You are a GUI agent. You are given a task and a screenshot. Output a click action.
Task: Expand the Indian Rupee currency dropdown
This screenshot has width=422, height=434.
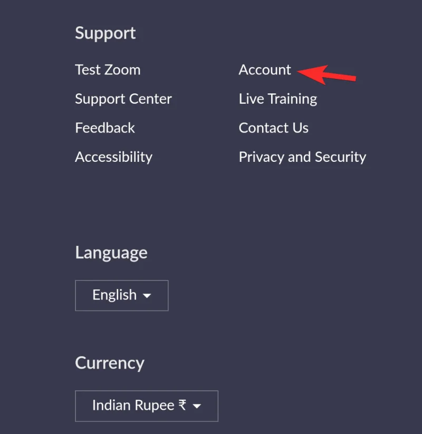pos(147,406)
